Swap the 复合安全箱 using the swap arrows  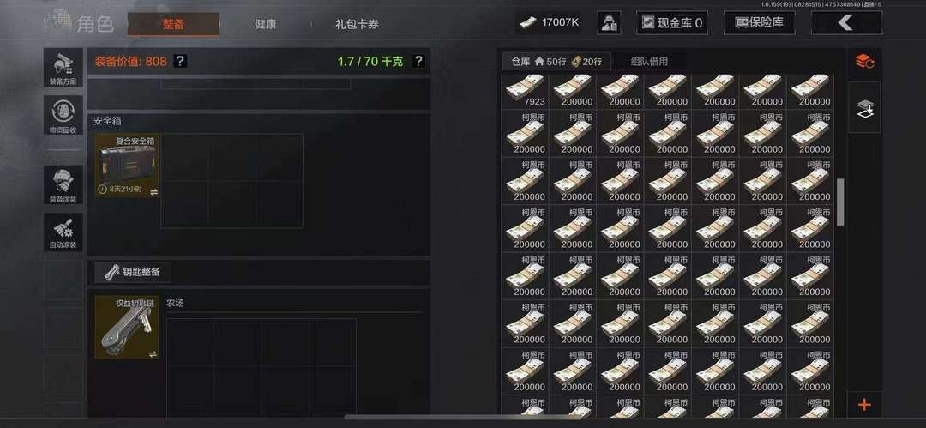click(153, 191)
